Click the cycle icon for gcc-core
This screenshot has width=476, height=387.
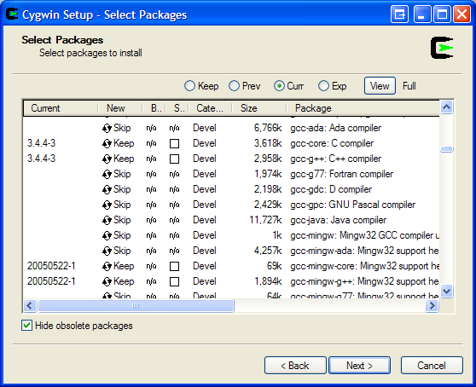[x=107, y=143]
